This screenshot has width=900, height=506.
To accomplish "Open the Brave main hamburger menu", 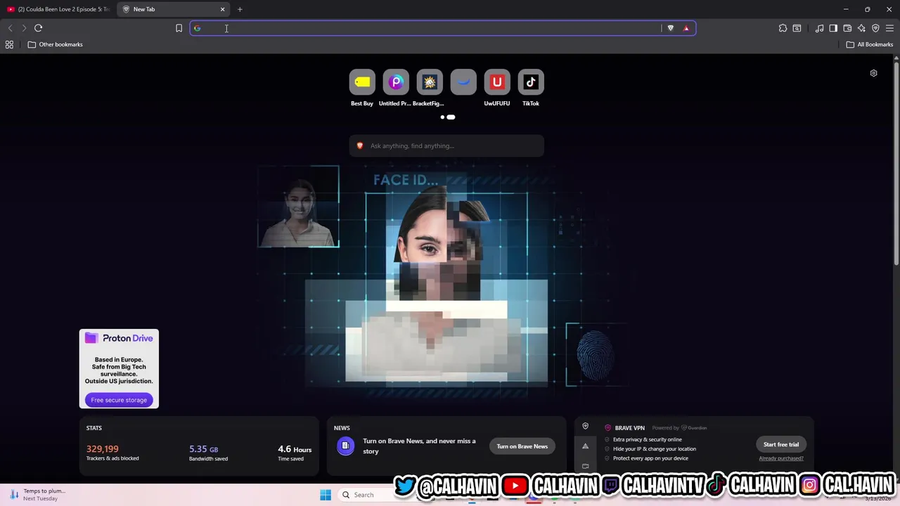I will click(x=889, y=28).
